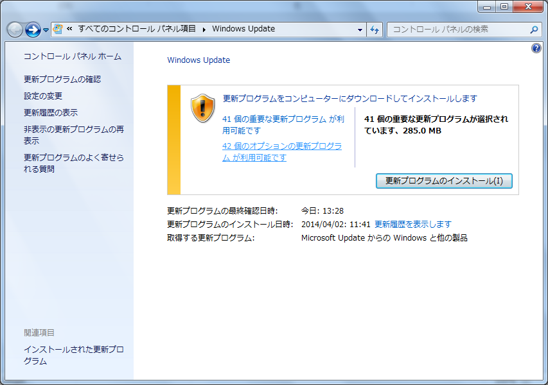The height and width of the screenshot is (385, 548).
Task: Expand the double-chevron breadcrumb in address bar
Action: point(69,29)
